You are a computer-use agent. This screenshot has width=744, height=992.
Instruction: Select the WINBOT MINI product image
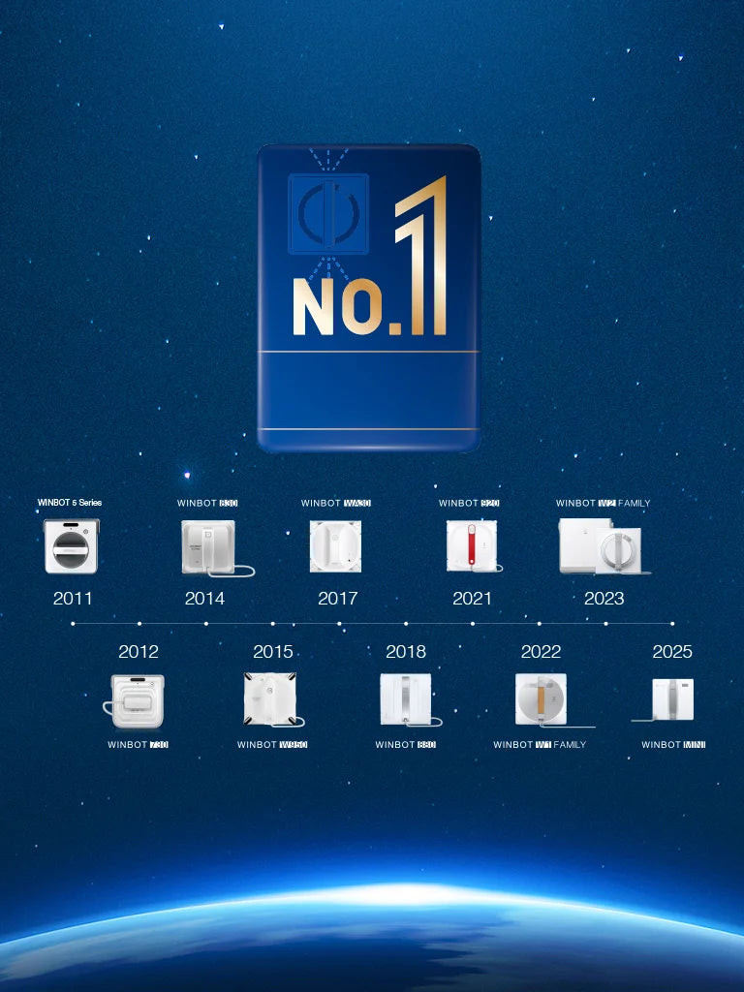click(x=670, y=699)
